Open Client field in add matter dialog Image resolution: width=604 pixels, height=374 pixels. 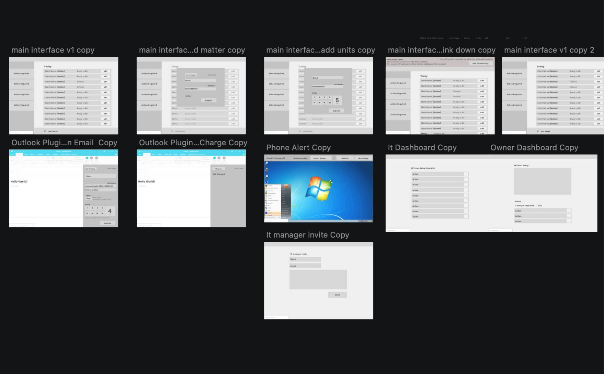coord(200,81)
